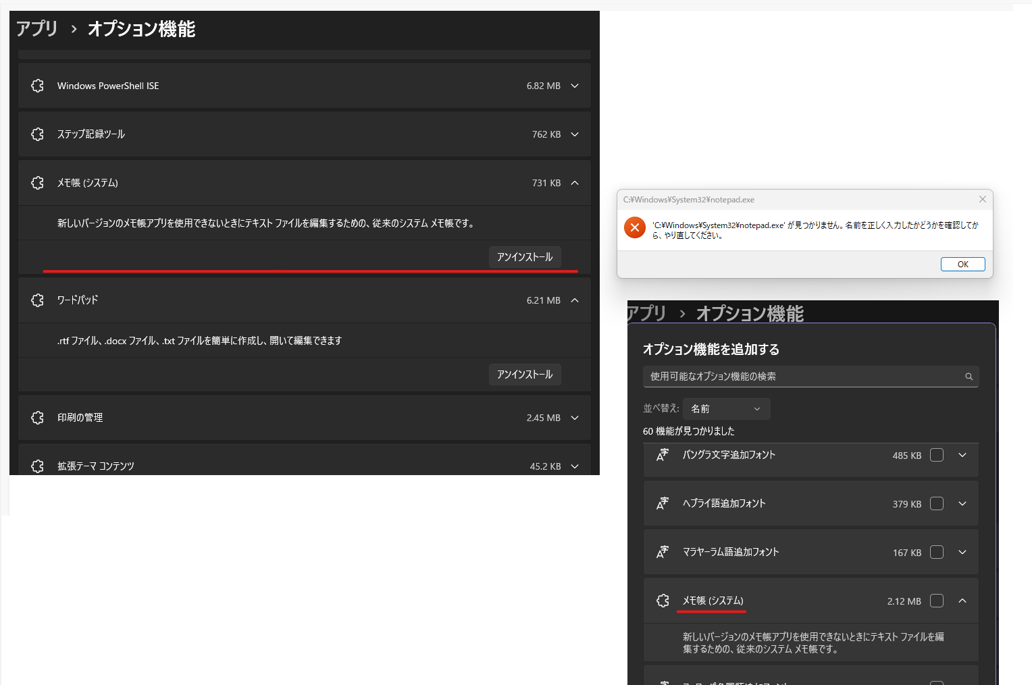
Task: Click the 379 KB size text
Action: coord(907,504)
